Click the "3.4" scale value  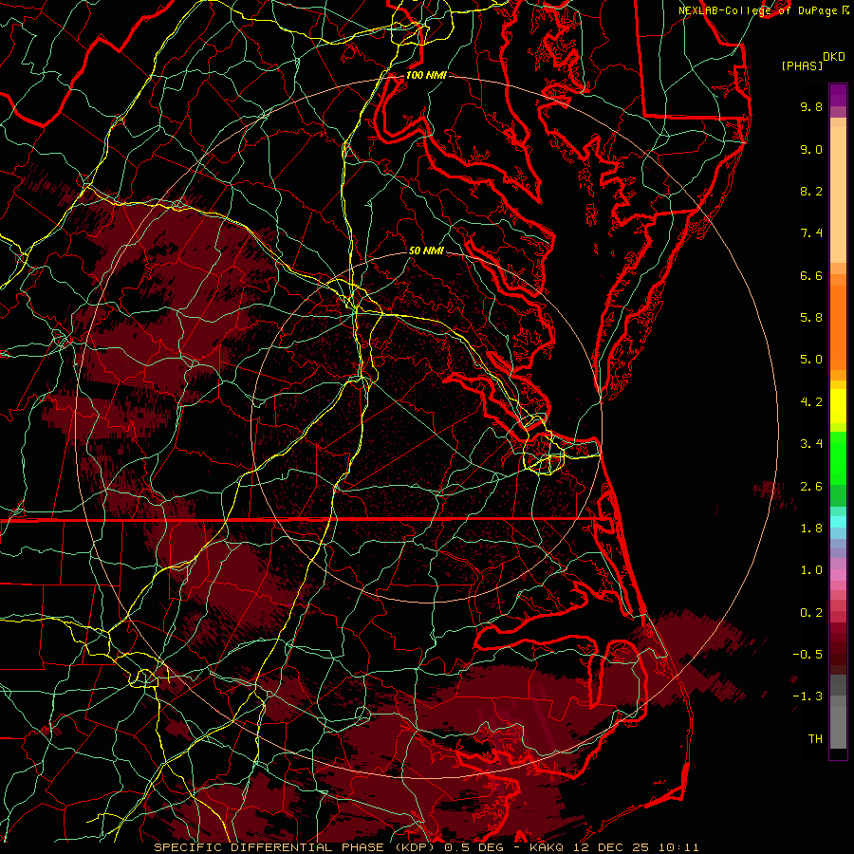811,444
